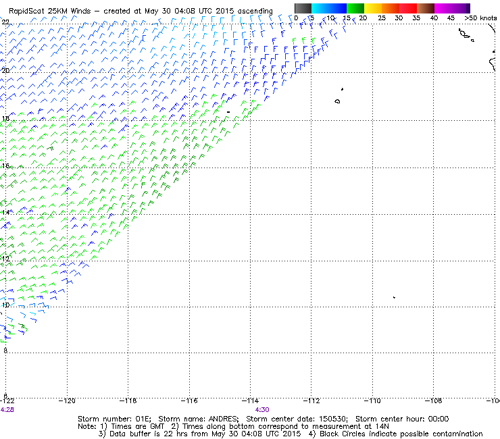Click the '>50 knots' legend label
500x439 pixels.
coord(480,18)
